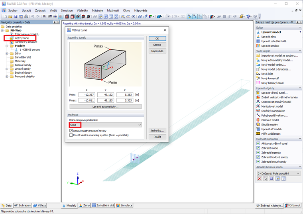Click the Undo arrow toolbar icon

tap(33, 17)
